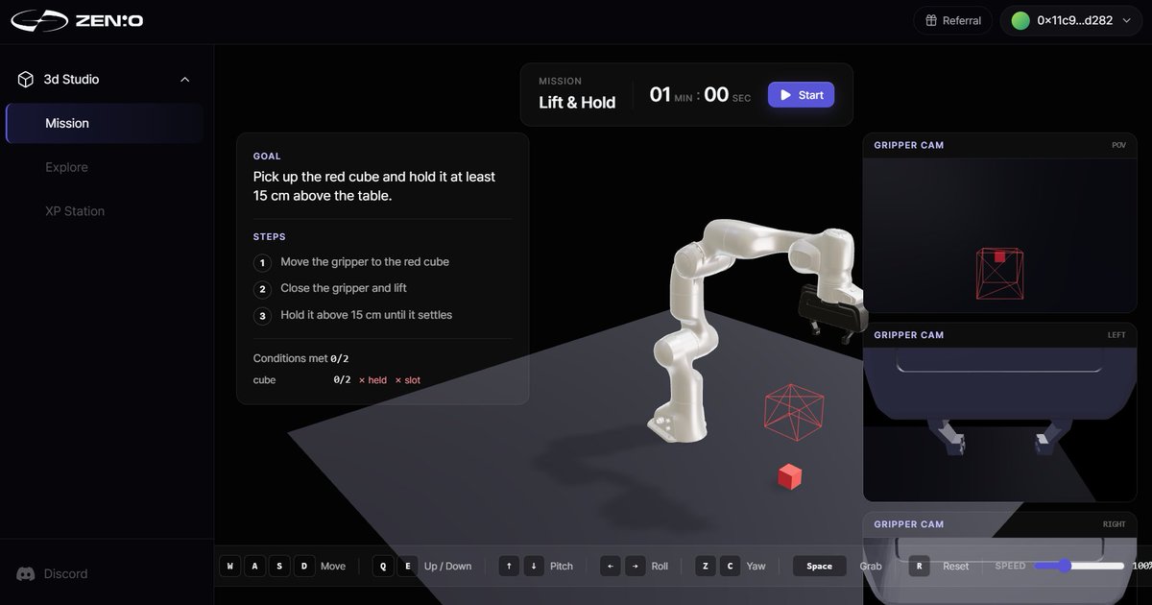Click the 'slot' condition status
This screenshot has width=1152, height=605.
click(x=407, y=380)
